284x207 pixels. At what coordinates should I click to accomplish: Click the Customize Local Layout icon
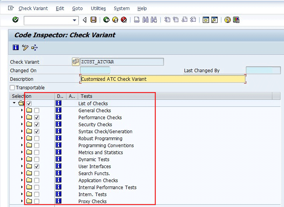click(236, 19)
